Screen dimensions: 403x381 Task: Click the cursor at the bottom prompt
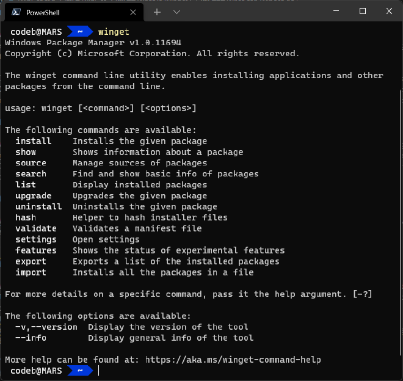click(x=99, y=371)
